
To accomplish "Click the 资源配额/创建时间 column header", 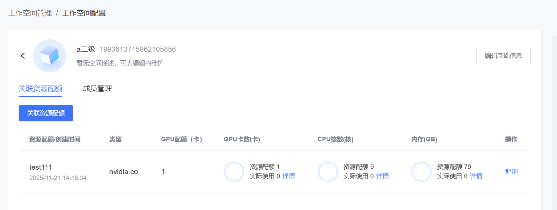I will [55, 139].
